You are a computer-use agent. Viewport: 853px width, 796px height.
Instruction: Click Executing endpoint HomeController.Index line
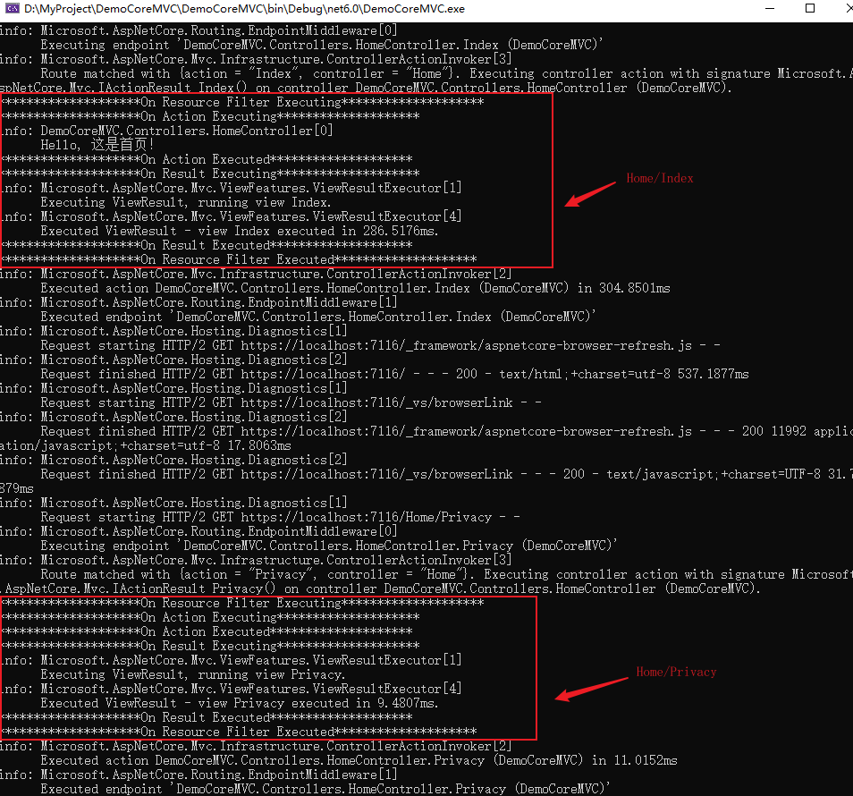pos(322,45)
